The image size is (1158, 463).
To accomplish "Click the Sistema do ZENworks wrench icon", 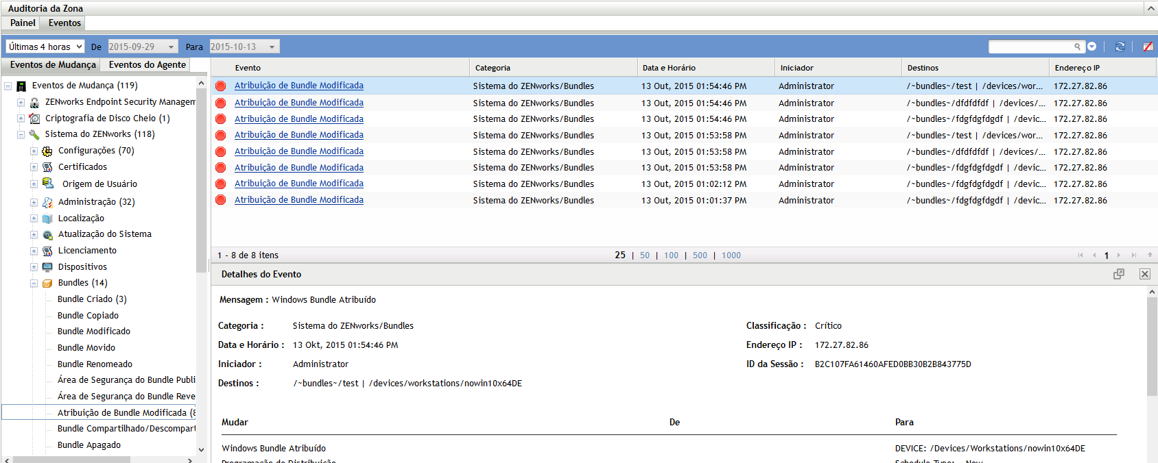I will tap(34, 134).
